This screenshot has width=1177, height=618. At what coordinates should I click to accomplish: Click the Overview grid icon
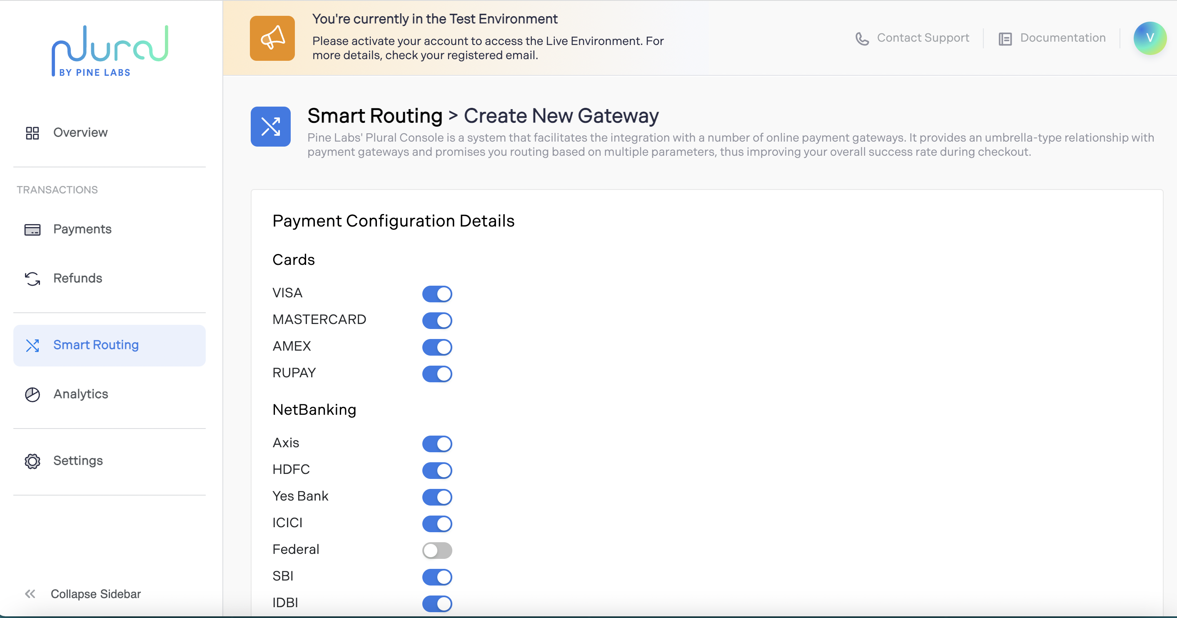pyautogui.click(x=32, y=133)
